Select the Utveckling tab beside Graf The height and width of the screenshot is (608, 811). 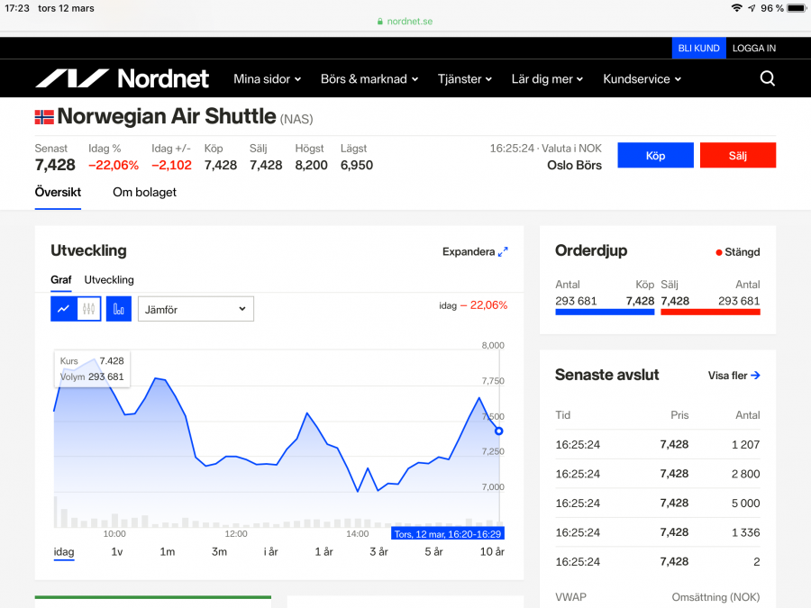pyautogui.click(x=109, y=280)
